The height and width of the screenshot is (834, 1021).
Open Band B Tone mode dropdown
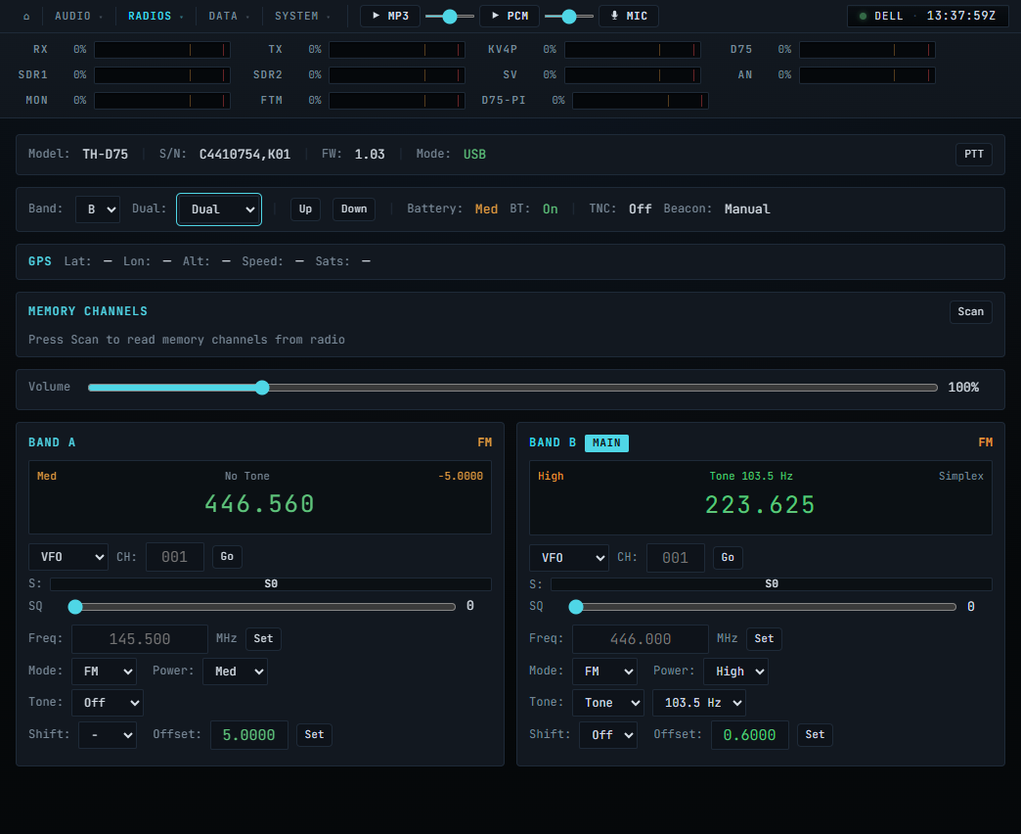coord(608,703)
